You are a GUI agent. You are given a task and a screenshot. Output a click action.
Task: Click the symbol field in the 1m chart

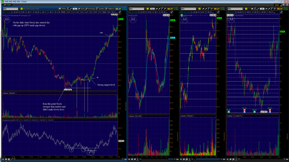click(11, 9)
